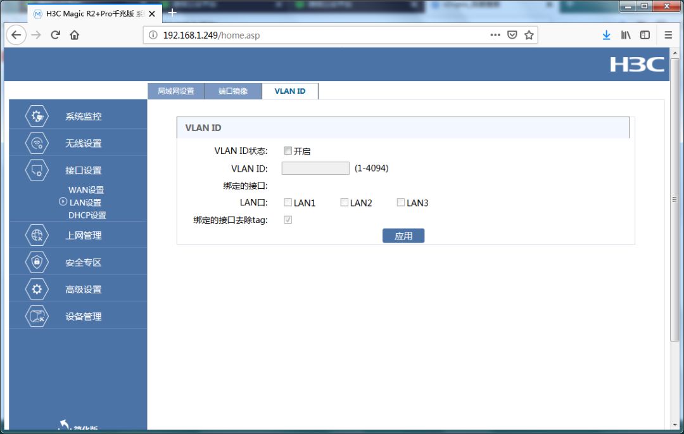Click the internet management globe hexagon icon
The width and height of the screenshot is (684, 434).
37,235
